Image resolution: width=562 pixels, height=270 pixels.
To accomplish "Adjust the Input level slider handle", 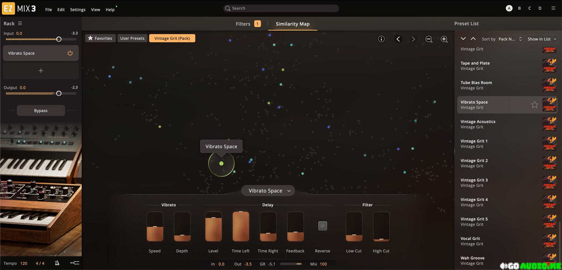I will [59, 39].
